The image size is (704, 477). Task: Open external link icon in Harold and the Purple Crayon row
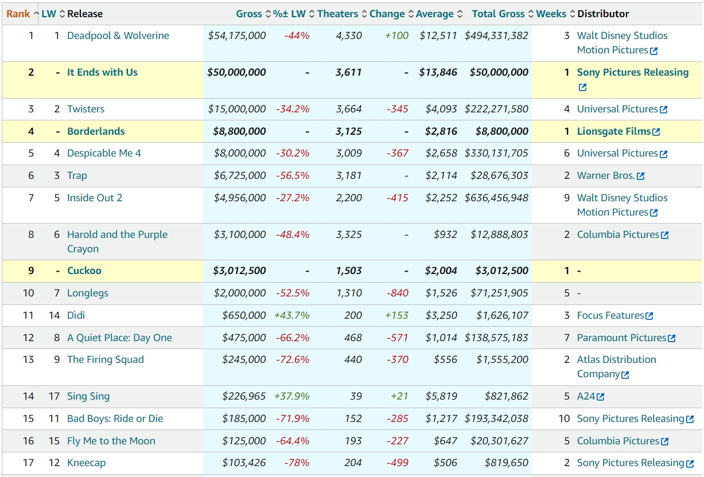click(664, 235)
